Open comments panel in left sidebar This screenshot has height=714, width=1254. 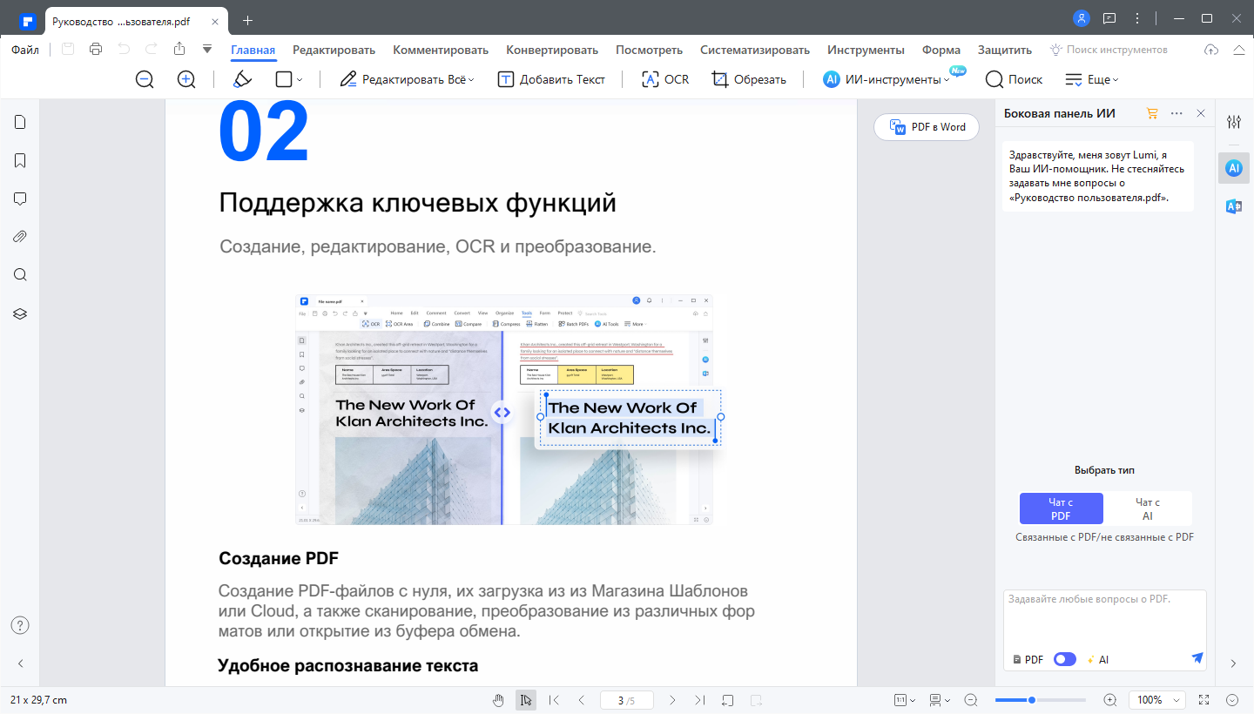(x=20, y=199)
